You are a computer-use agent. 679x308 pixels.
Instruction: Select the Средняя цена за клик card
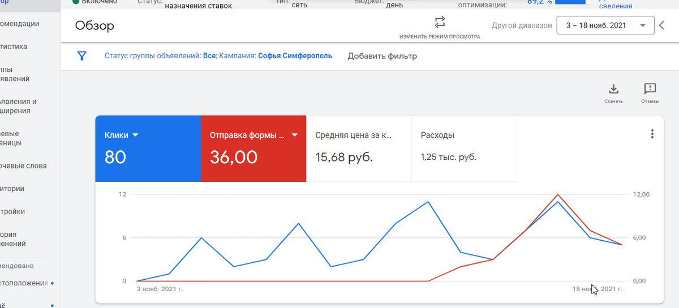tap(359, 149)
